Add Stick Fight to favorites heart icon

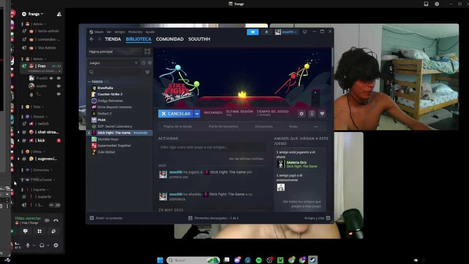(x=322, y=114)
